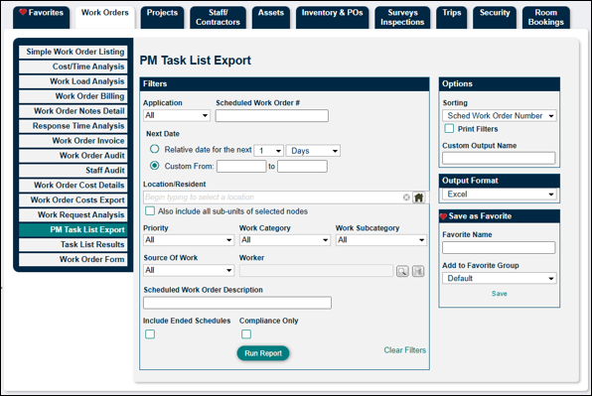Expand the Work Category dropdown
The height and width of the screenshot is (396, 592).
click(x=285, y=240)
